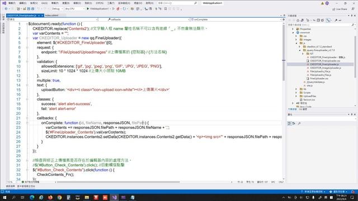Screen dimensions: 358x201
Task: Click the CRLF line ending indicator
Action: coord(281,182)
